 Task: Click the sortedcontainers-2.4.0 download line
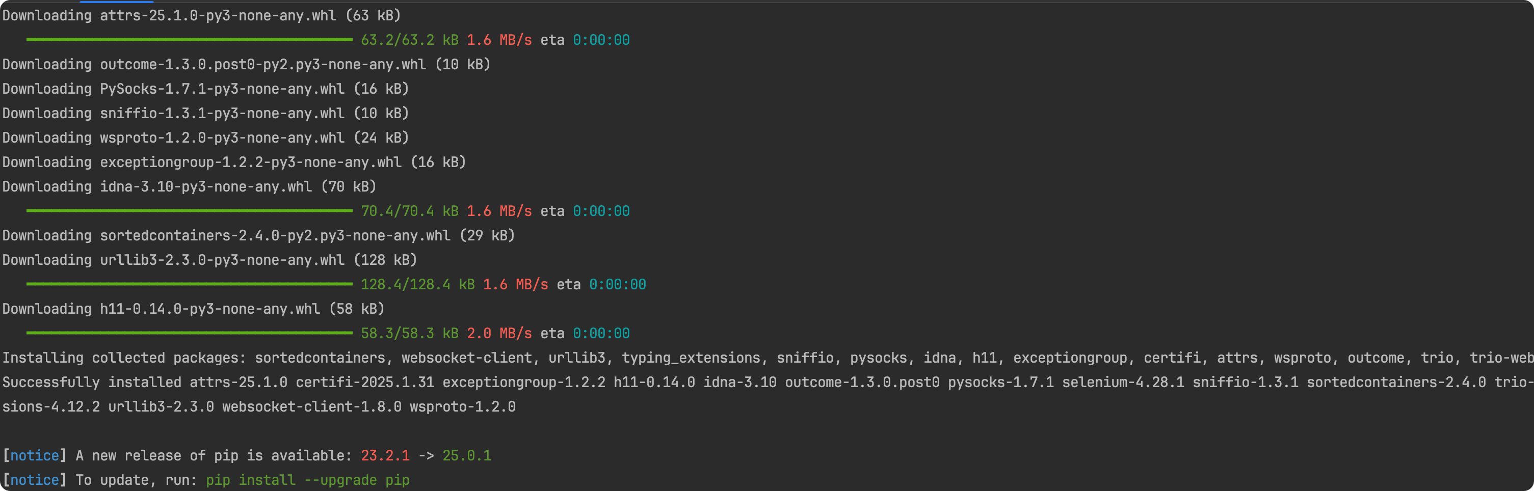[x=258, y=235]
